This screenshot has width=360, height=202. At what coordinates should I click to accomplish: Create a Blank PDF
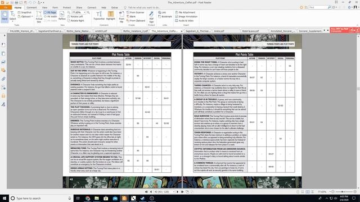pyautogui.click(x=131, y=16)
